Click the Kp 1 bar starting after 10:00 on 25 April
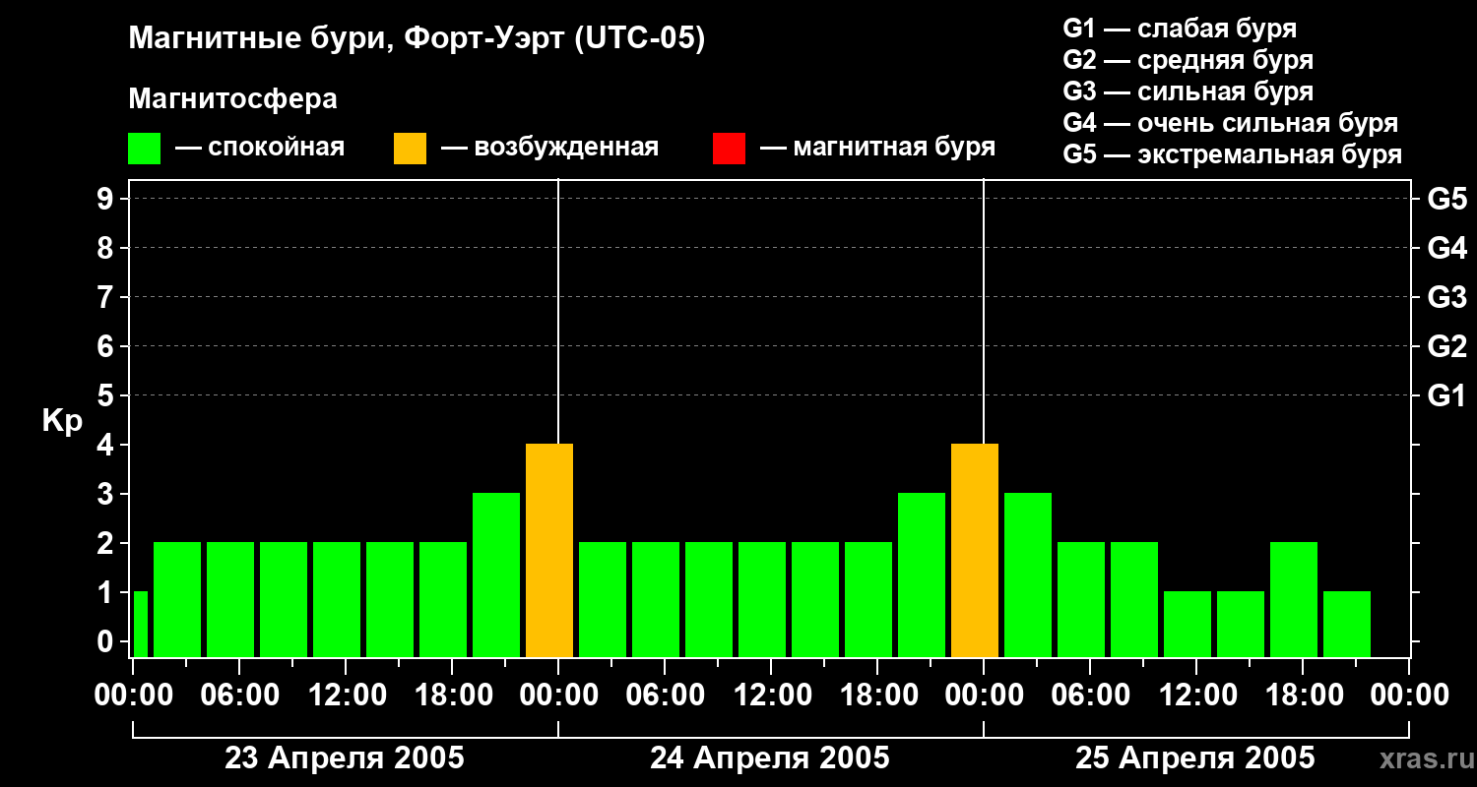 point(1188,625)
